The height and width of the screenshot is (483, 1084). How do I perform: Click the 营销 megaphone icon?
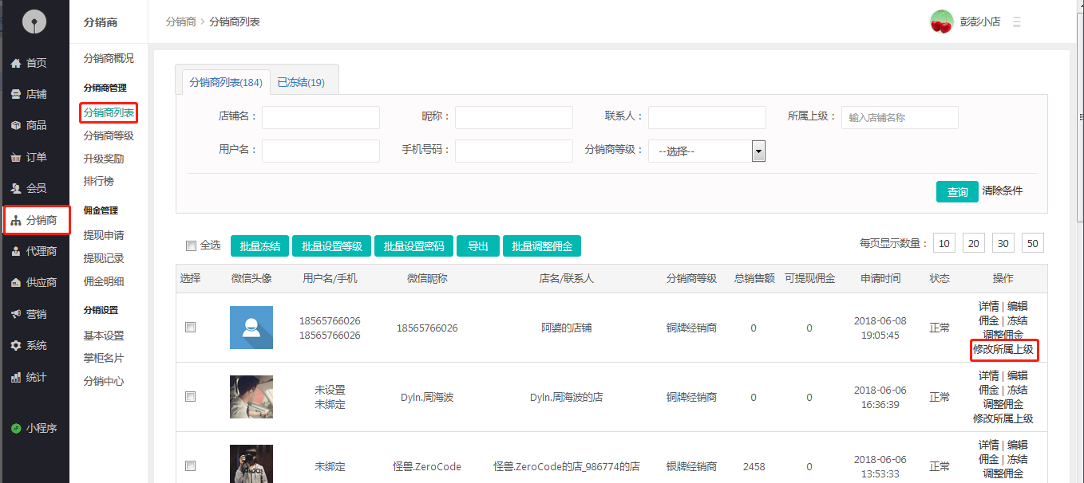click(x=15, y=314)
